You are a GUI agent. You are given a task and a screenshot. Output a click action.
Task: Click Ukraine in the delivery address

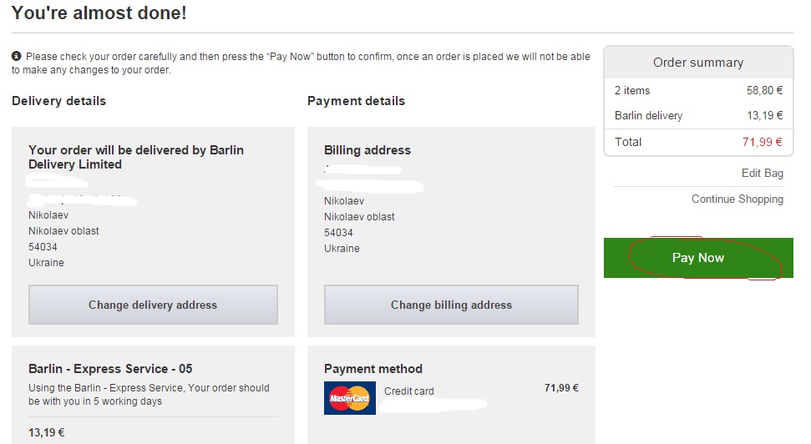click(46, 263)
